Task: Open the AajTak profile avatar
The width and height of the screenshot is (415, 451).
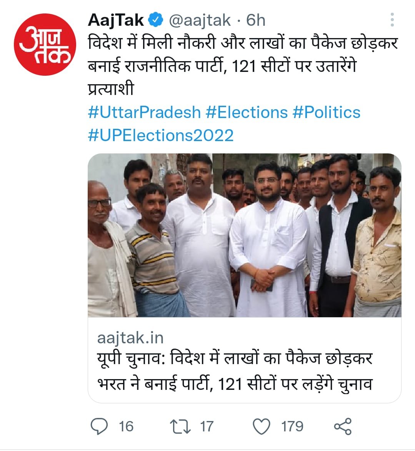Action: pyautogui.click(x=45, y=44)
